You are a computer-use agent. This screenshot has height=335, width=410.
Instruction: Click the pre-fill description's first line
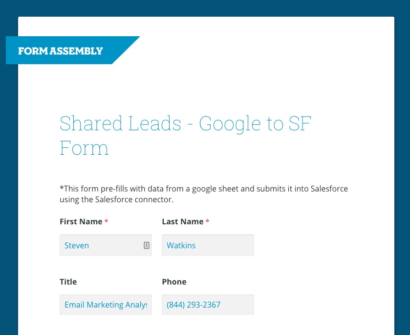point(204,189)
